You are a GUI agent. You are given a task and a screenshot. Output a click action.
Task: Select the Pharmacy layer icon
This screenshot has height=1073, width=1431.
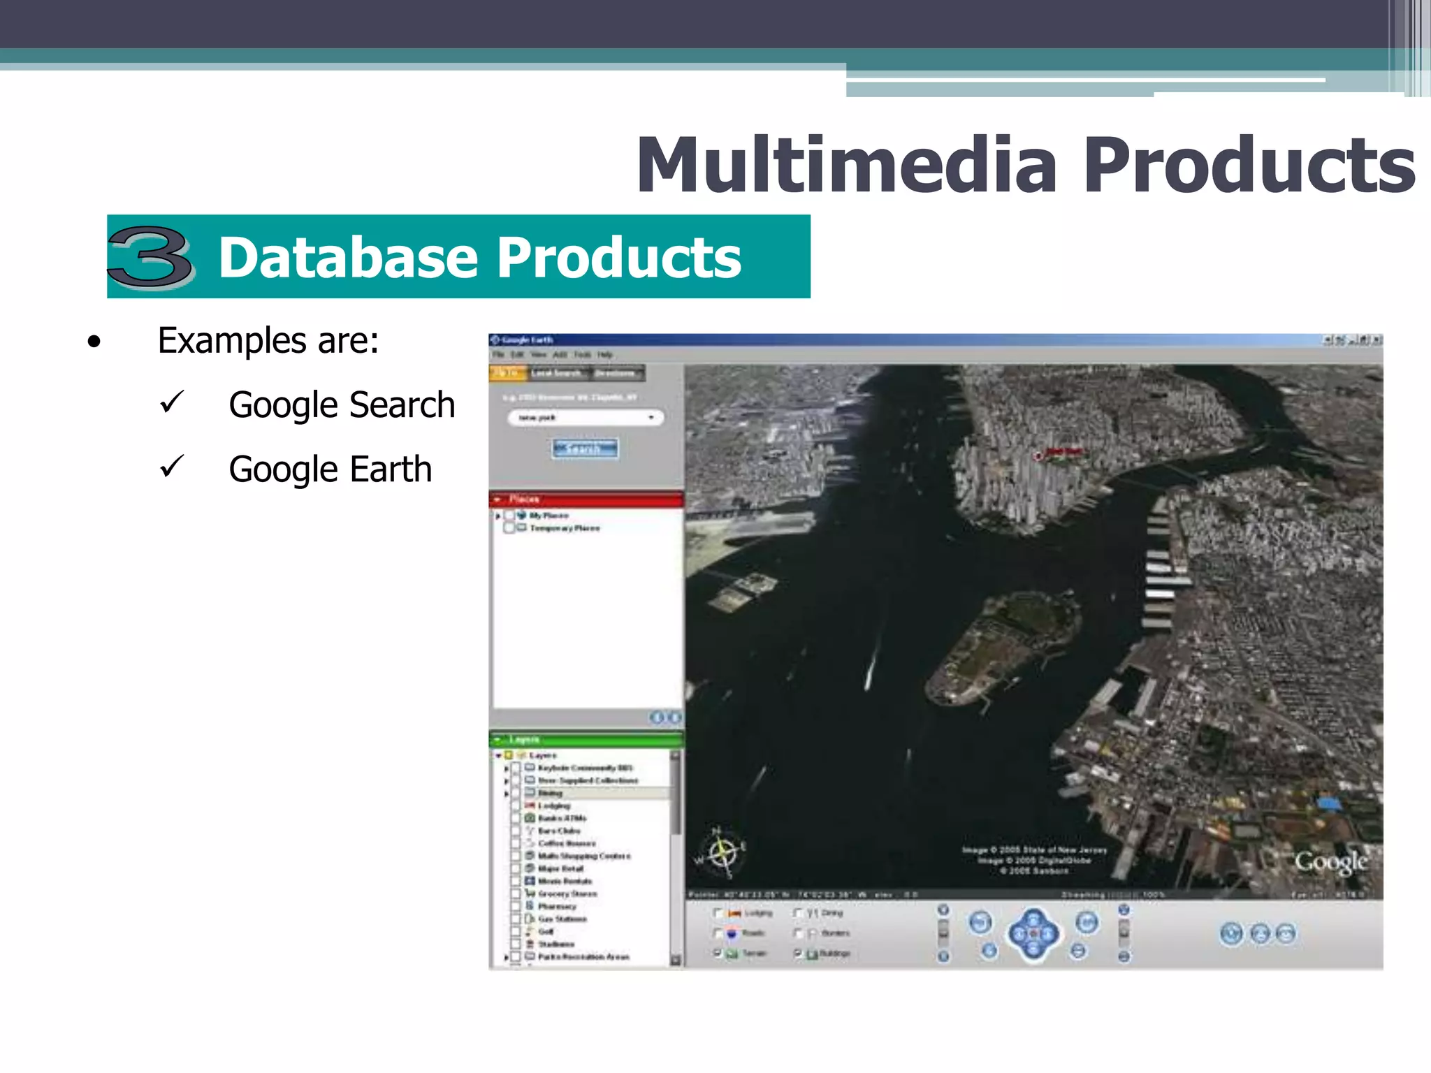(x=530, y=906)
